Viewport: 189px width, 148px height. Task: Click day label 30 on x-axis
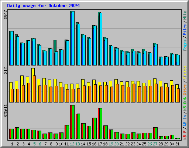coord(172,144)
